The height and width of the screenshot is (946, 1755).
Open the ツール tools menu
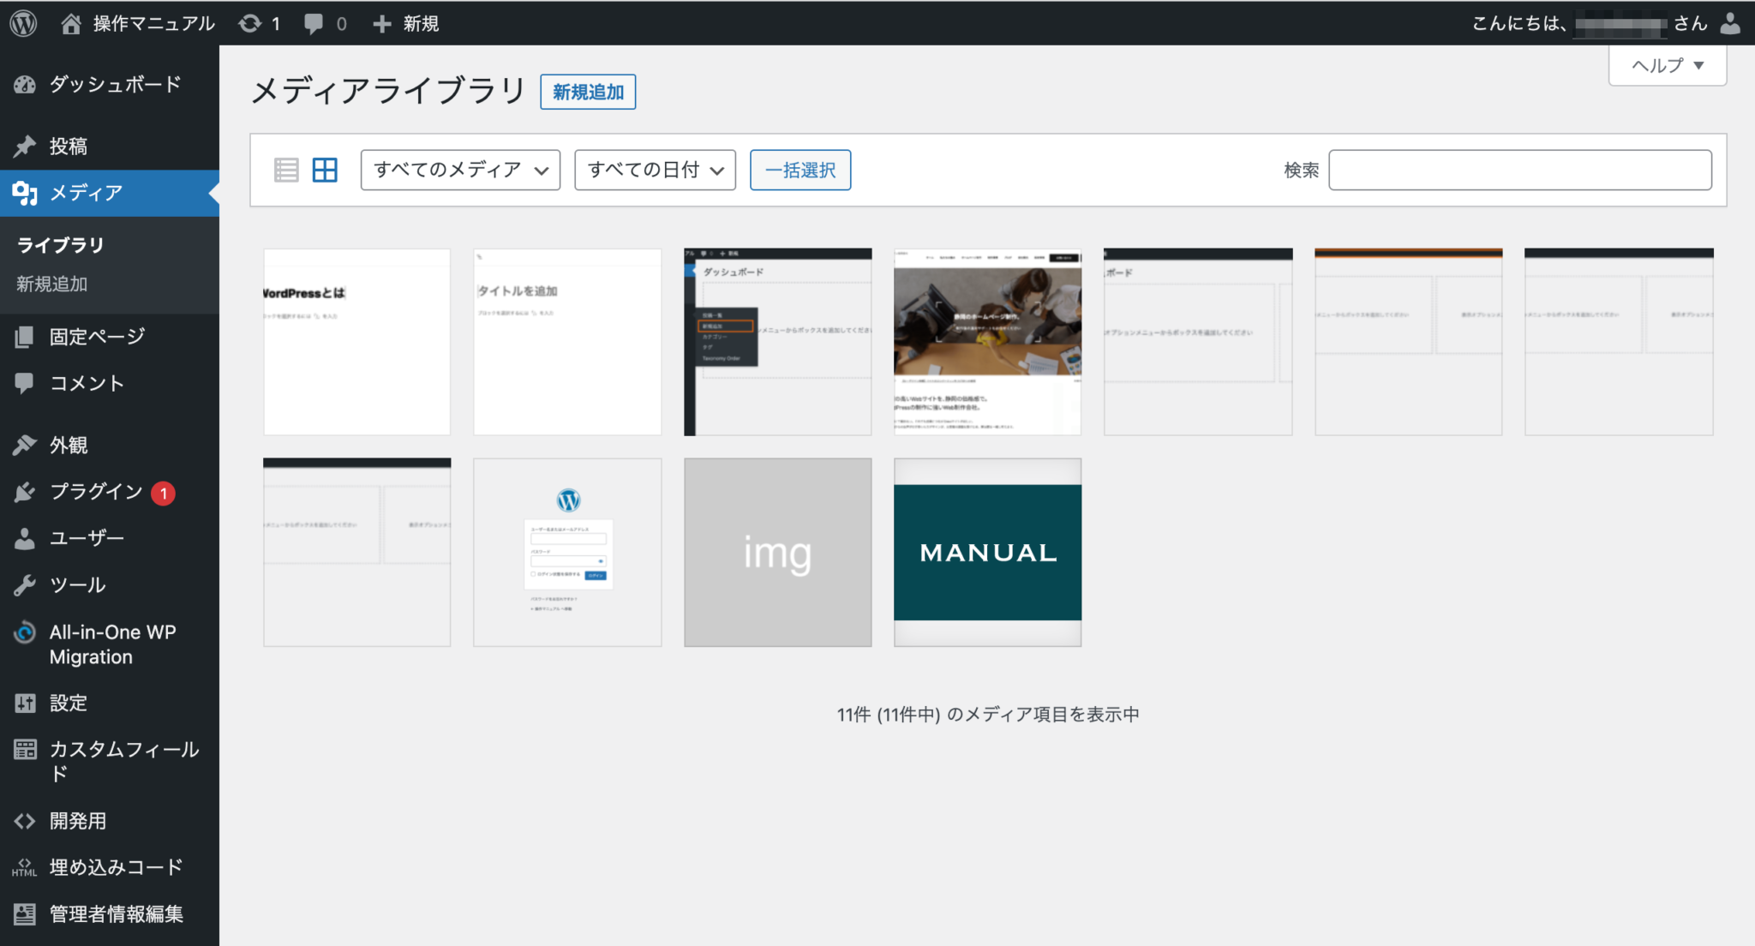(x=77, y=585)
